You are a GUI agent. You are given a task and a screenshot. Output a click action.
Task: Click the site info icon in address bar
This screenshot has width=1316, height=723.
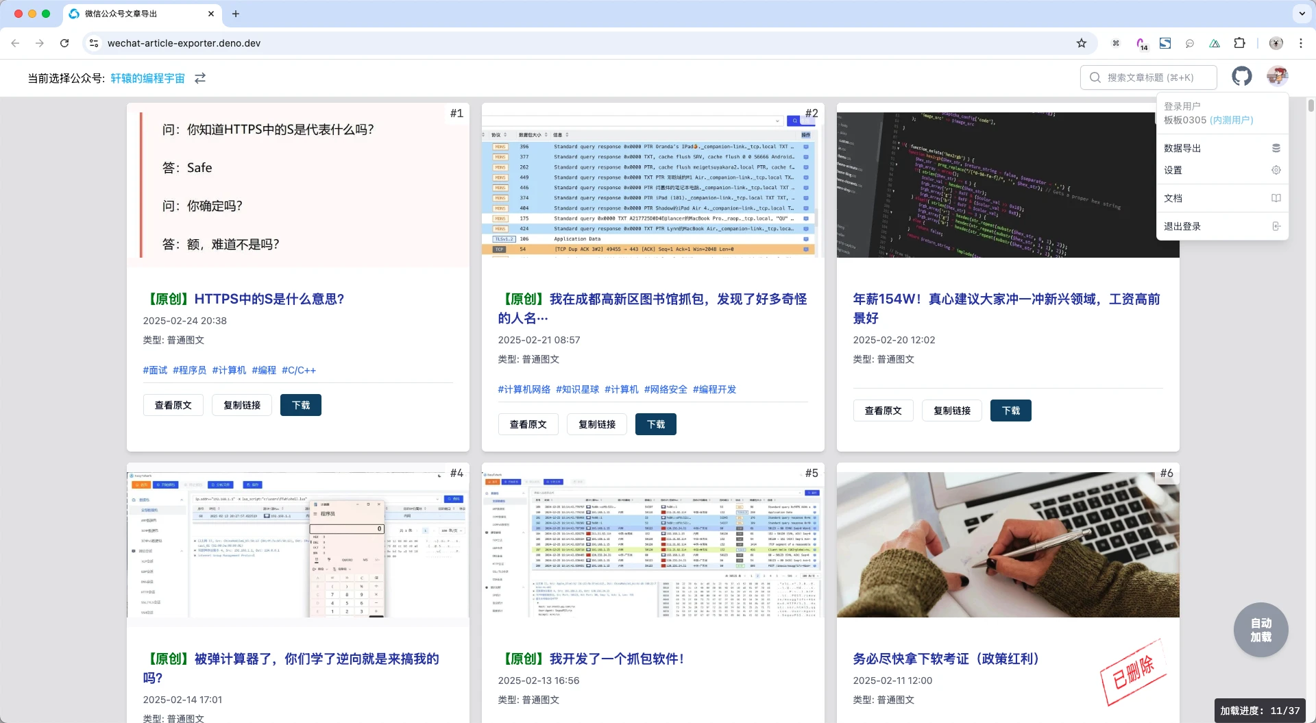point(94,43)
